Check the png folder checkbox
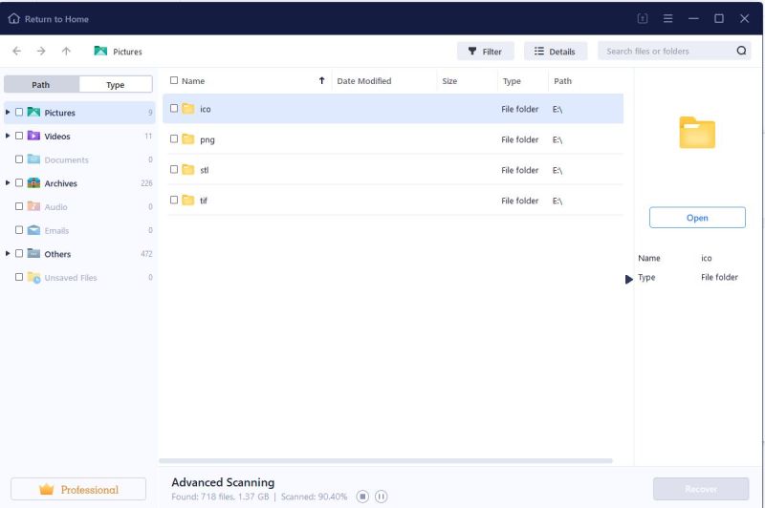This screenshot has width=765, height=508. (x=174, y=139)
